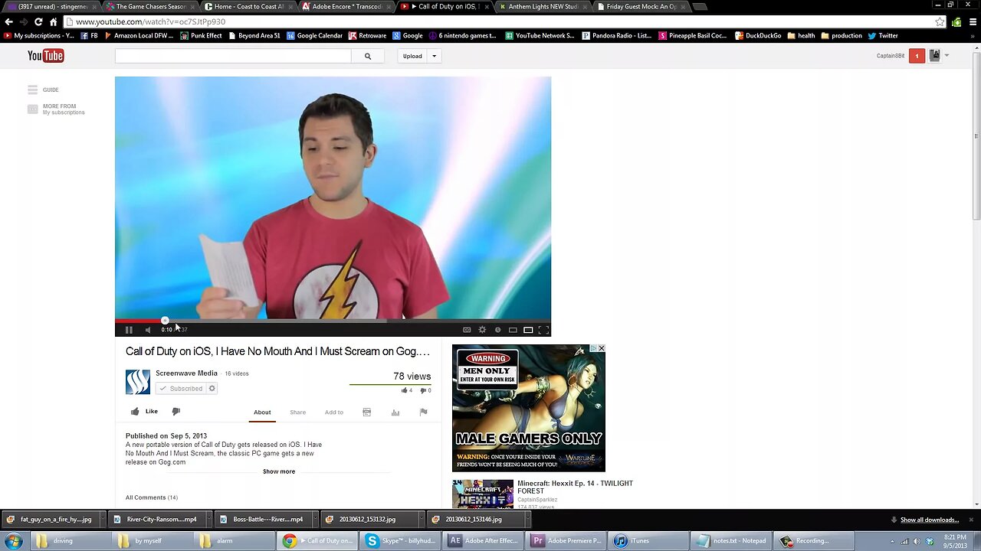Open CaptainSBit account name
The width and height of the screenshot is (981, 551).
(891, 56)
